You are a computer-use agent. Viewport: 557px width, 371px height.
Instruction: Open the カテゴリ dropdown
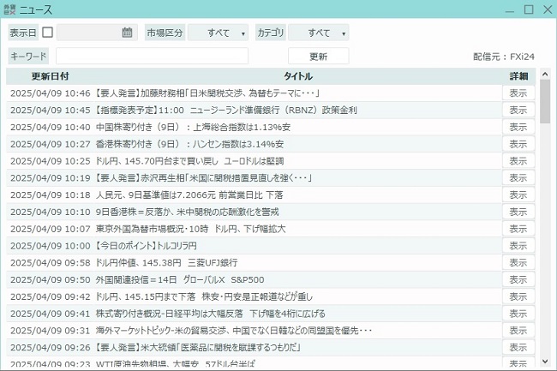[319, 33]
